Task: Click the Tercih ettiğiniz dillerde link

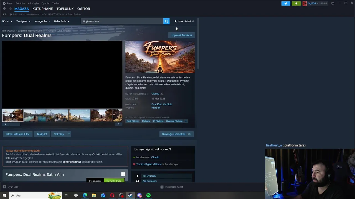Action: (149, 164)
